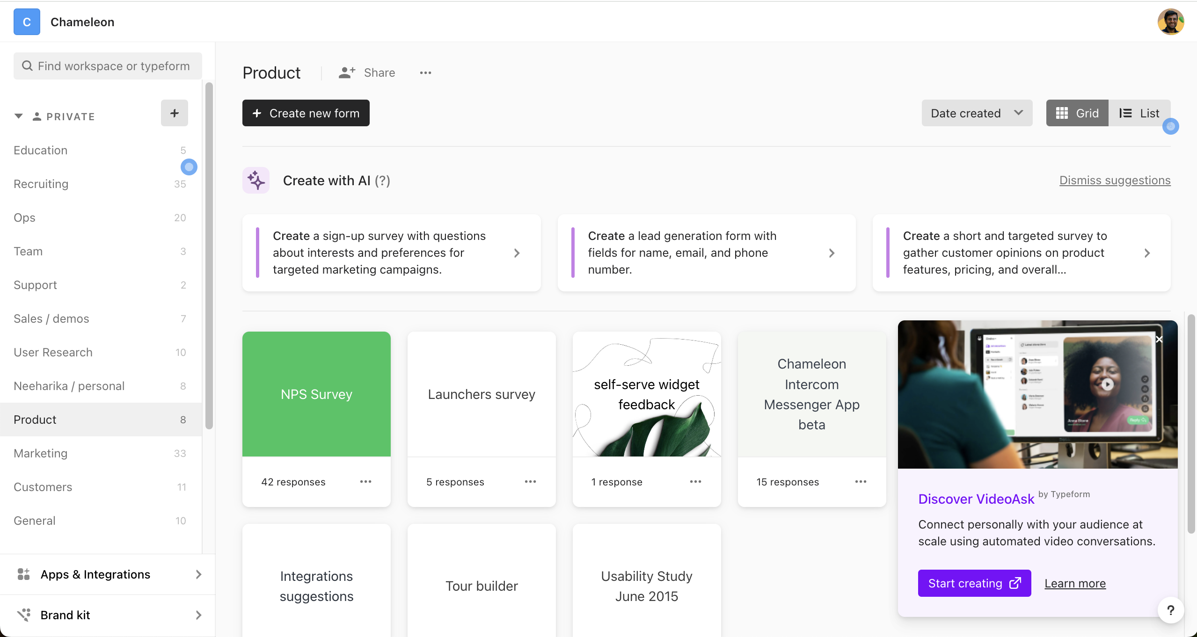Click the Find workspace or typeform search field

pos(108,66)
